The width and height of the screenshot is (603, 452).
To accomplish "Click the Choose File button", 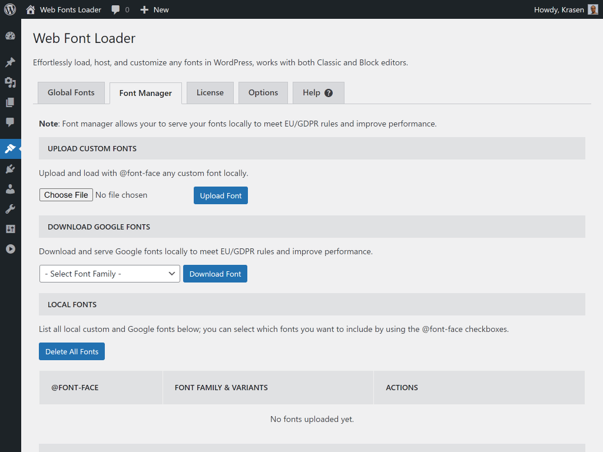I will click(x=66, y=195).
